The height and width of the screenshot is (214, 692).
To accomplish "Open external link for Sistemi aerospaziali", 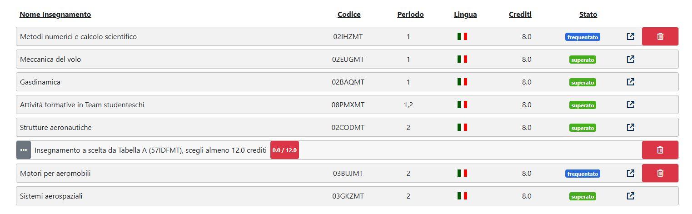I will click(630, 196).
